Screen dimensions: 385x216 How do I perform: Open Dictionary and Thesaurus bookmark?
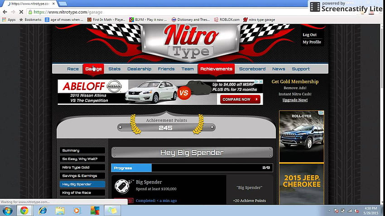pos(191,19)
